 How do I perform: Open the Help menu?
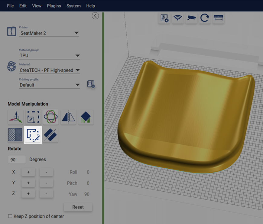pos(91,6)
